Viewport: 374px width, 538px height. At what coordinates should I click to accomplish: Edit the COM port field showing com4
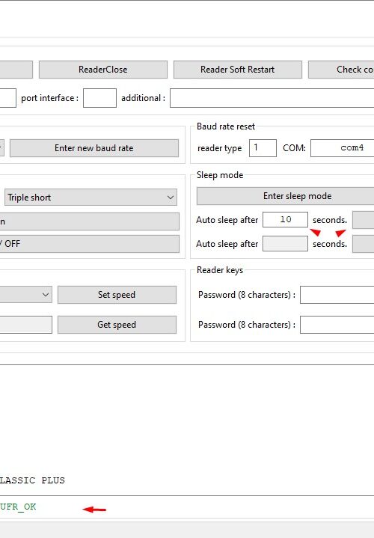[x=342, y=148]
